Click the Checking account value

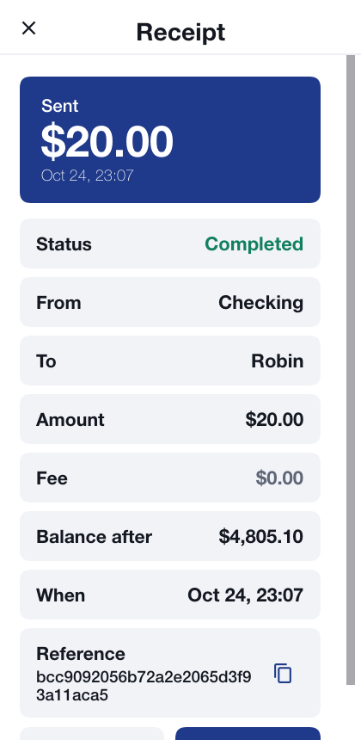[260, 303]
